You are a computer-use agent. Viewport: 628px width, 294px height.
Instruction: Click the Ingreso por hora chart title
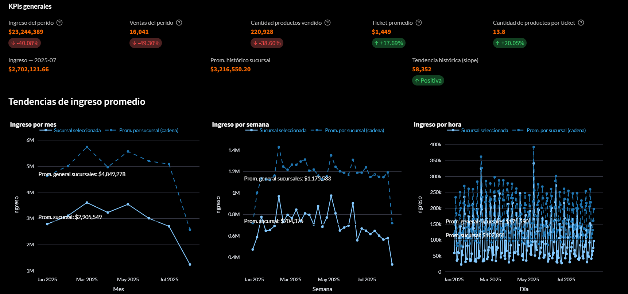click(437, 124)
